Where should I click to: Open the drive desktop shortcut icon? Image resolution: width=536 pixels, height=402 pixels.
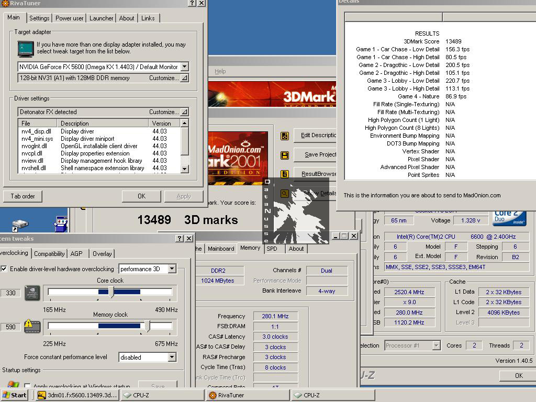click(20, 224)
